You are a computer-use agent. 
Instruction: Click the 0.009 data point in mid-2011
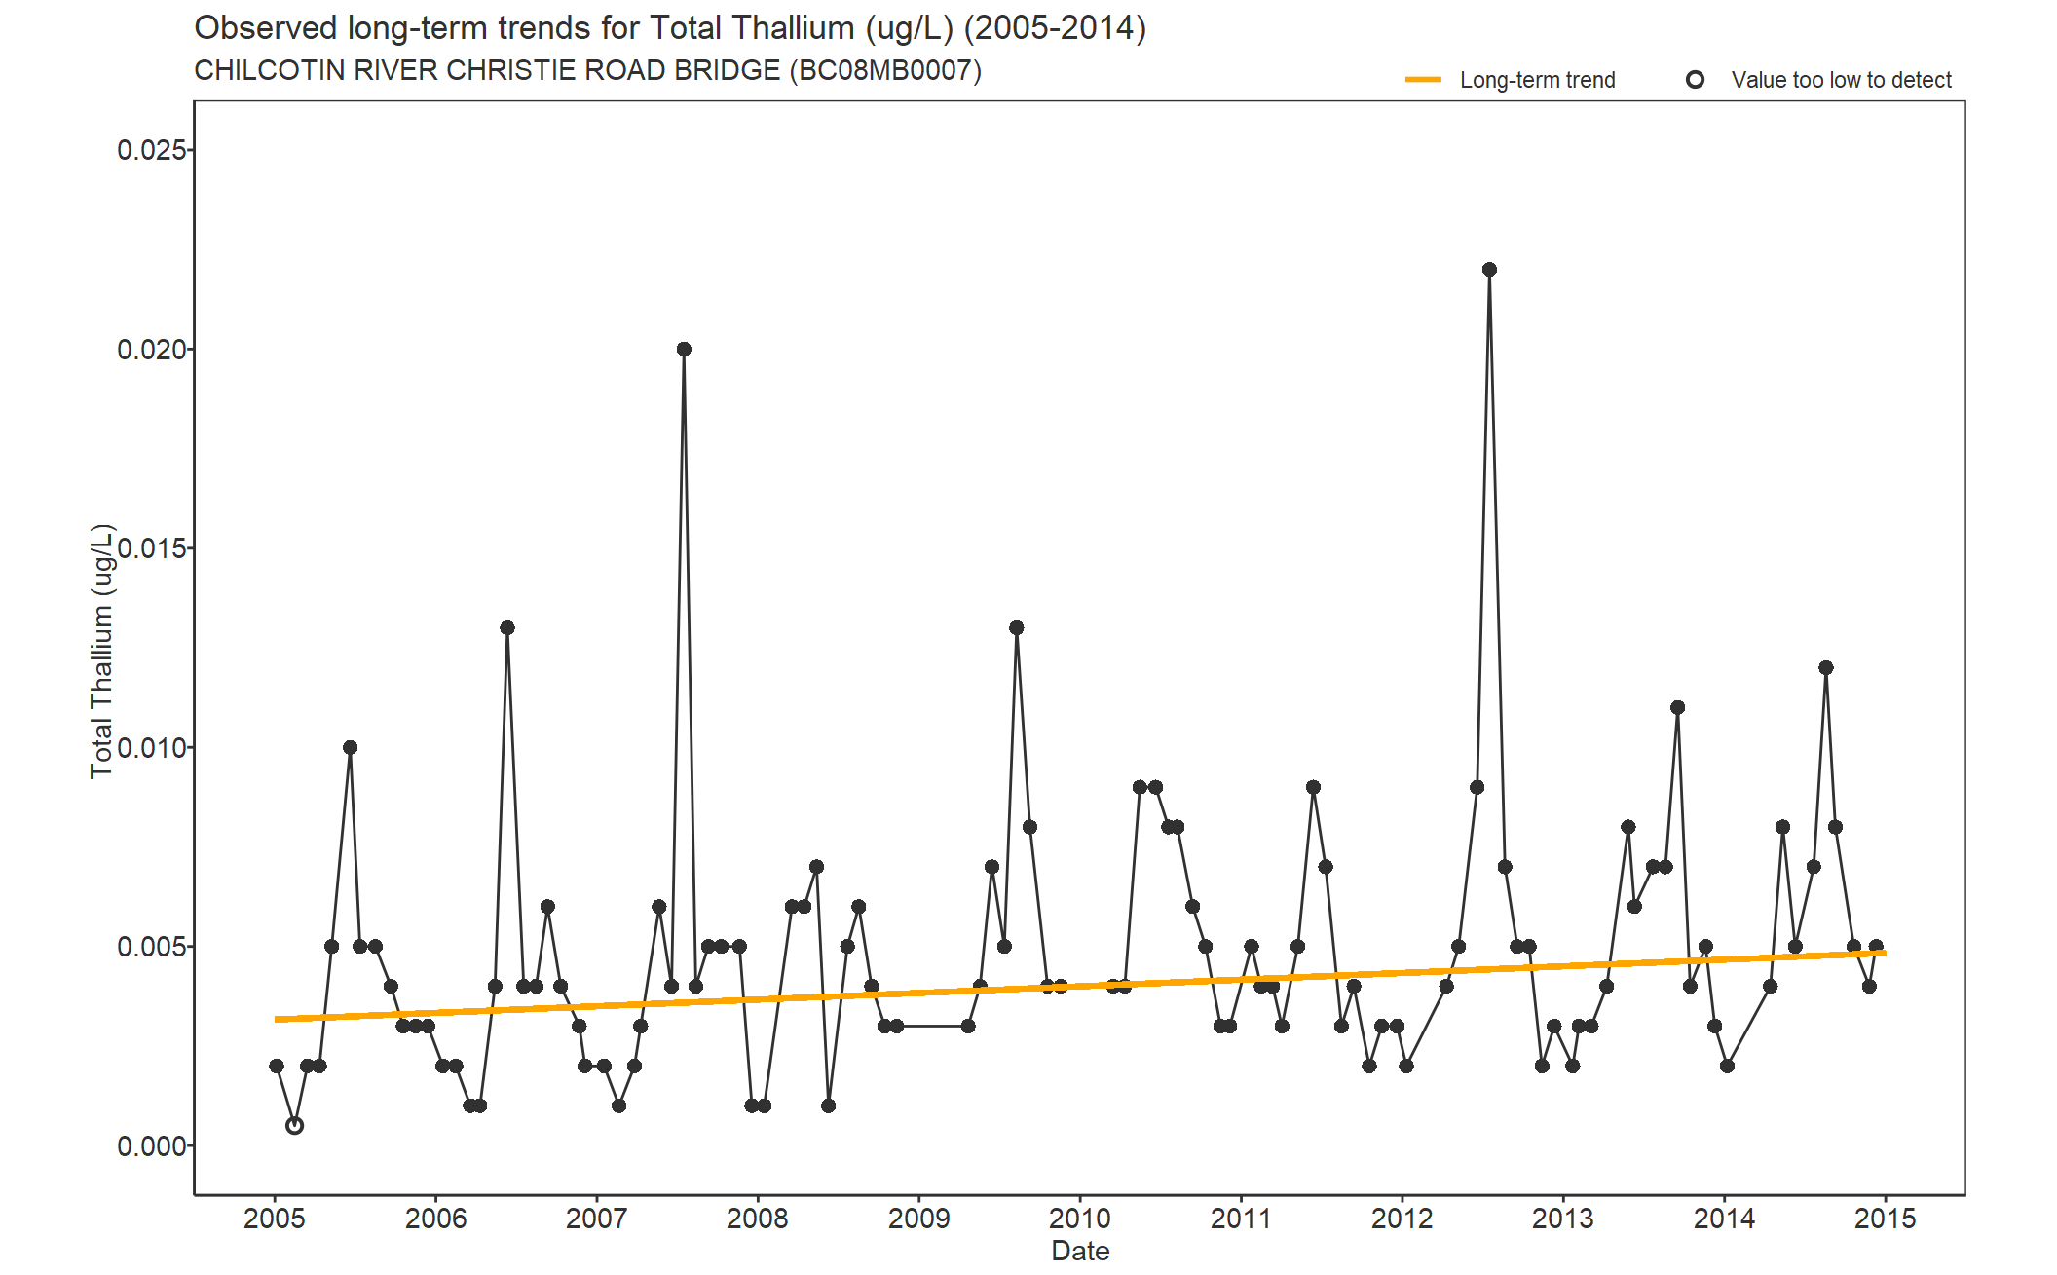pyautogui.click(x=1313, y=788)
